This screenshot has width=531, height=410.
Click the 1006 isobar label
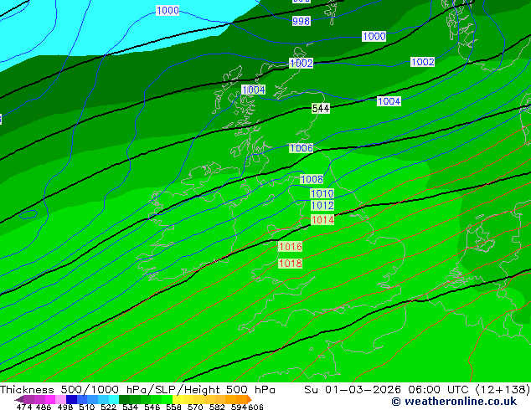pyautogui.click(x=301, y=148)
